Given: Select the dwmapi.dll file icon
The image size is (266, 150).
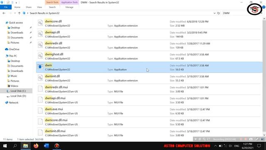Looking at the screenshot, I should pyautogui.click(x=40, y=34).
